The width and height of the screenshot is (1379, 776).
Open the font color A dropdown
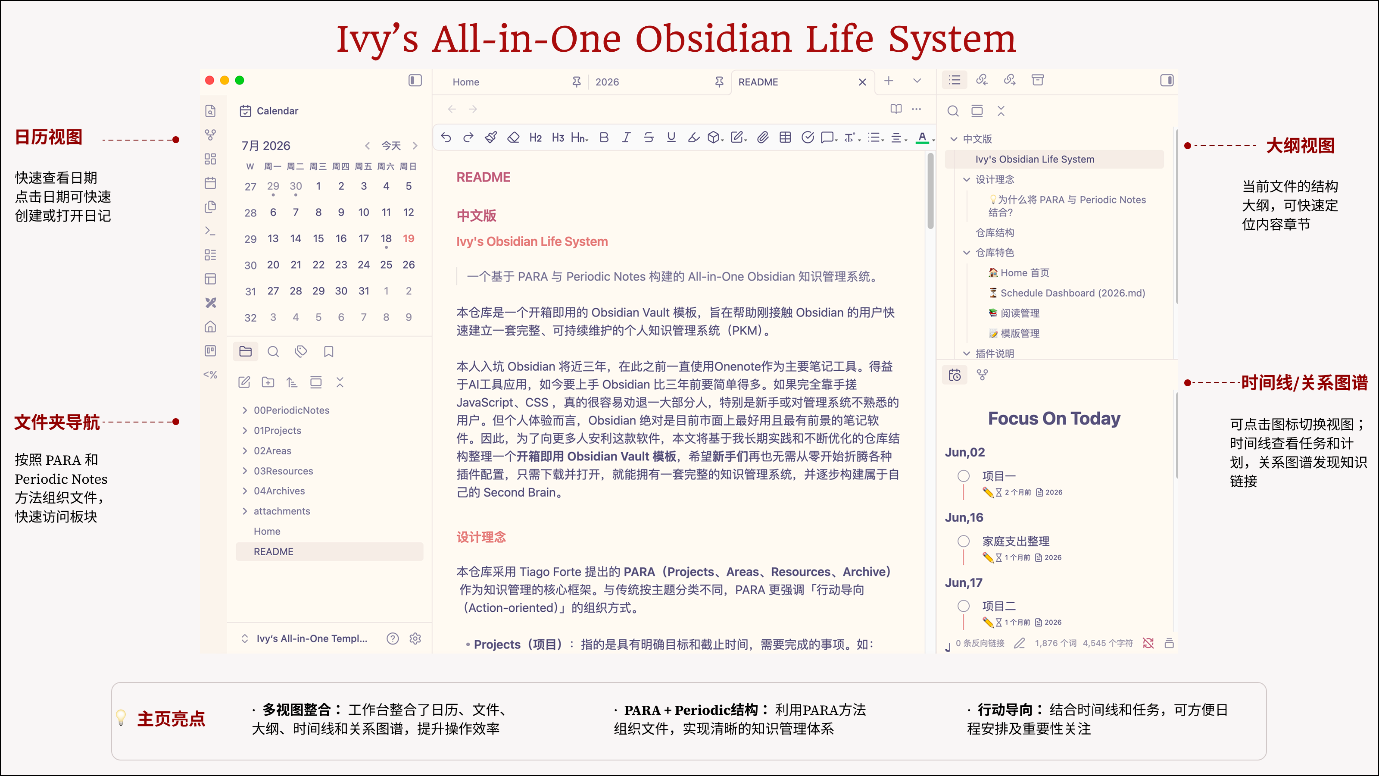pos(925,138)
